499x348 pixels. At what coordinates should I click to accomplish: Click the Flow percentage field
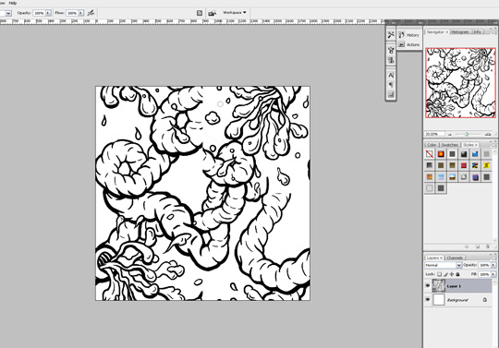pyautogui.click(x=72, y=13)
